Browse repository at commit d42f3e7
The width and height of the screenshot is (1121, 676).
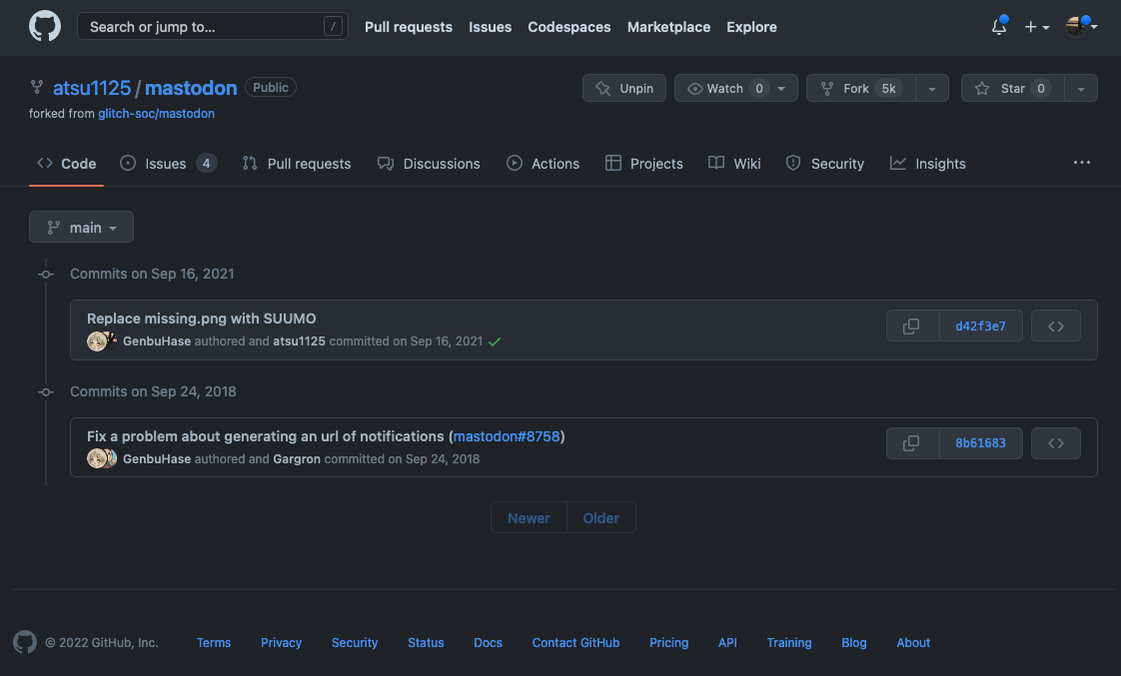click(1056, 327)
